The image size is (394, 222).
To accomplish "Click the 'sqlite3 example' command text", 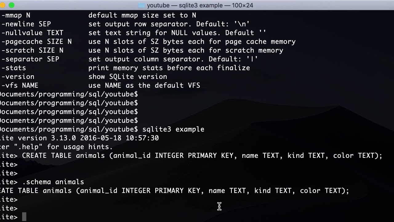I will pos(173,129).
